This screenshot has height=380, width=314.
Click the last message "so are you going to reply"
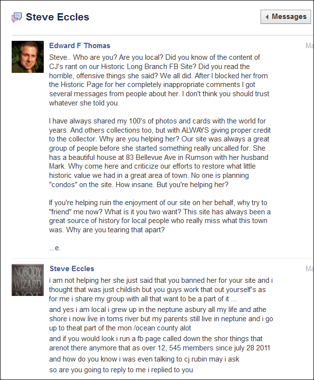(x=122, y=370)
